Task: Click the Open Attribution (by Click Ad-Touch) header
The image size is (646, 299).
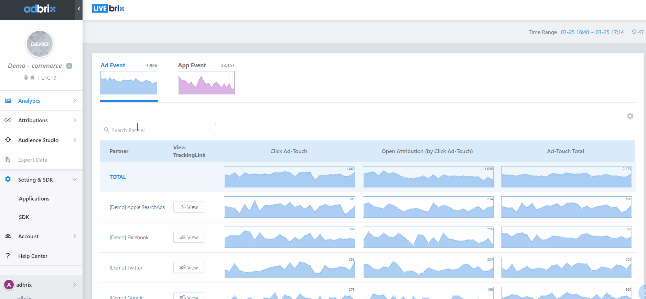Action: pyautogui.click(x=427, y=151)
